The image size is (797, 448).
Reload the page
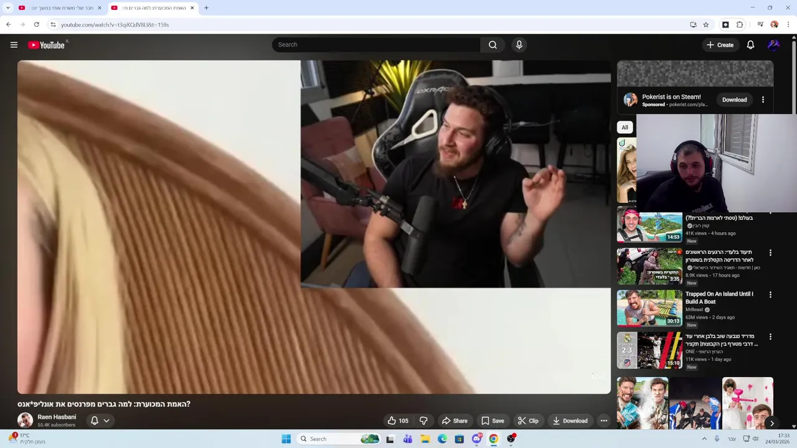tap(37, 25)
